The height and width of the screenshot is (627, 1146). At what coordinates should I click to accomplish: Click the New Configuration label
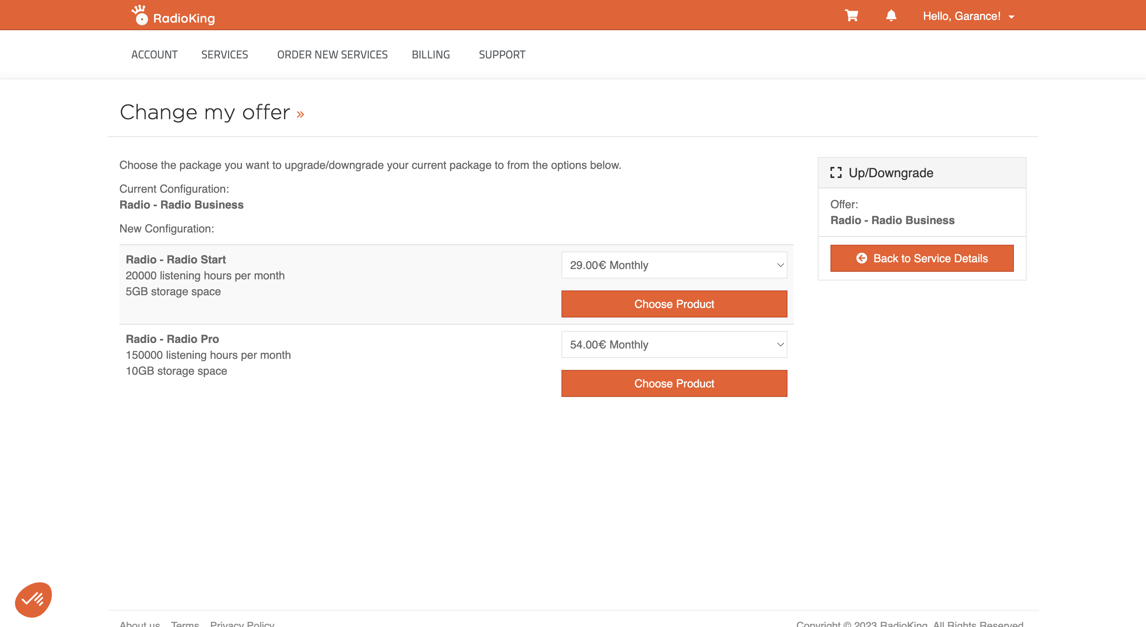click(167, 229)
